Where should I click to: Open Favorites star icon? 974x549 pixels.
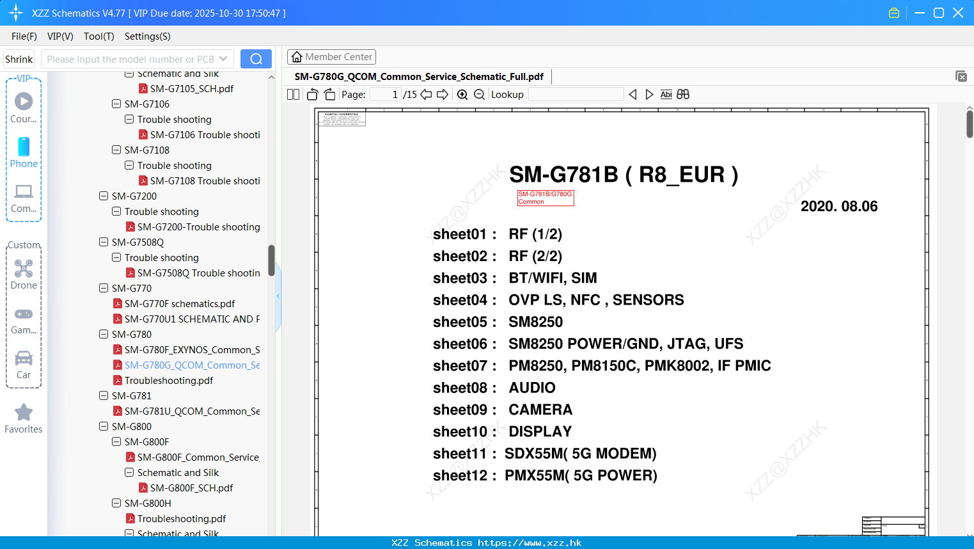[x=24, y=418]
